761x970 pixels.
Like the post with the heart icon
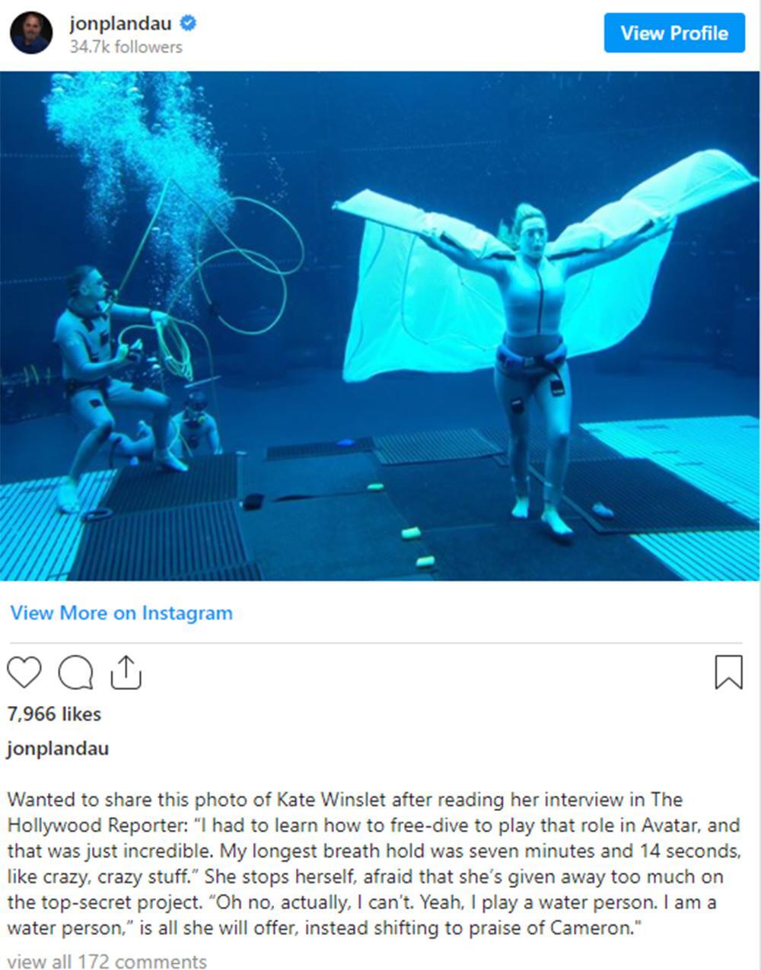coord(24,673)
